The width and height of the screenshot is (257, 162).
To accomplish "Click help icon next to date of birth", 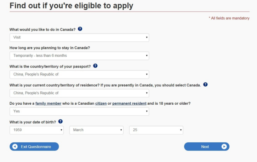I will (60, 121).
